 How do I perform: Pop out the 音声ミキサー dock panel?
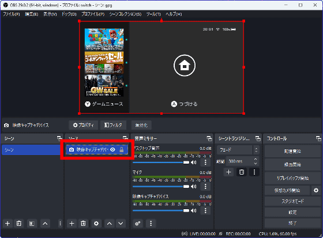pyautogui.click(x=209, y=138)
